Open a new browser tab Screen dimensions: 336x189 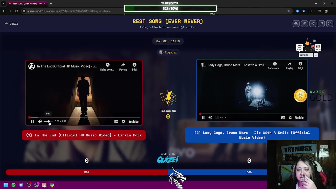click(x=51, y=4)
